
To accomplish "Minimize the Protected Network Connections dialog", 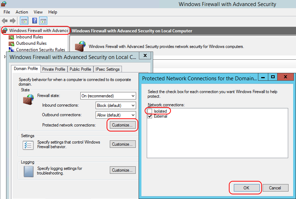I will point(263,77).
